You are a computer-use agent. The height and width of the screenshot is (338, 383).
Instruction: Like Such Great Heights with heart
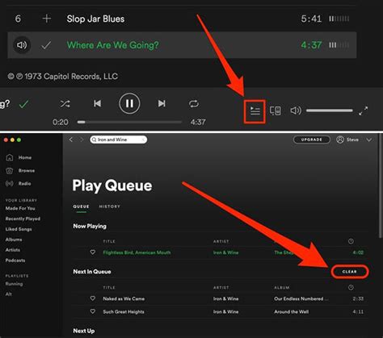[93, 311]
